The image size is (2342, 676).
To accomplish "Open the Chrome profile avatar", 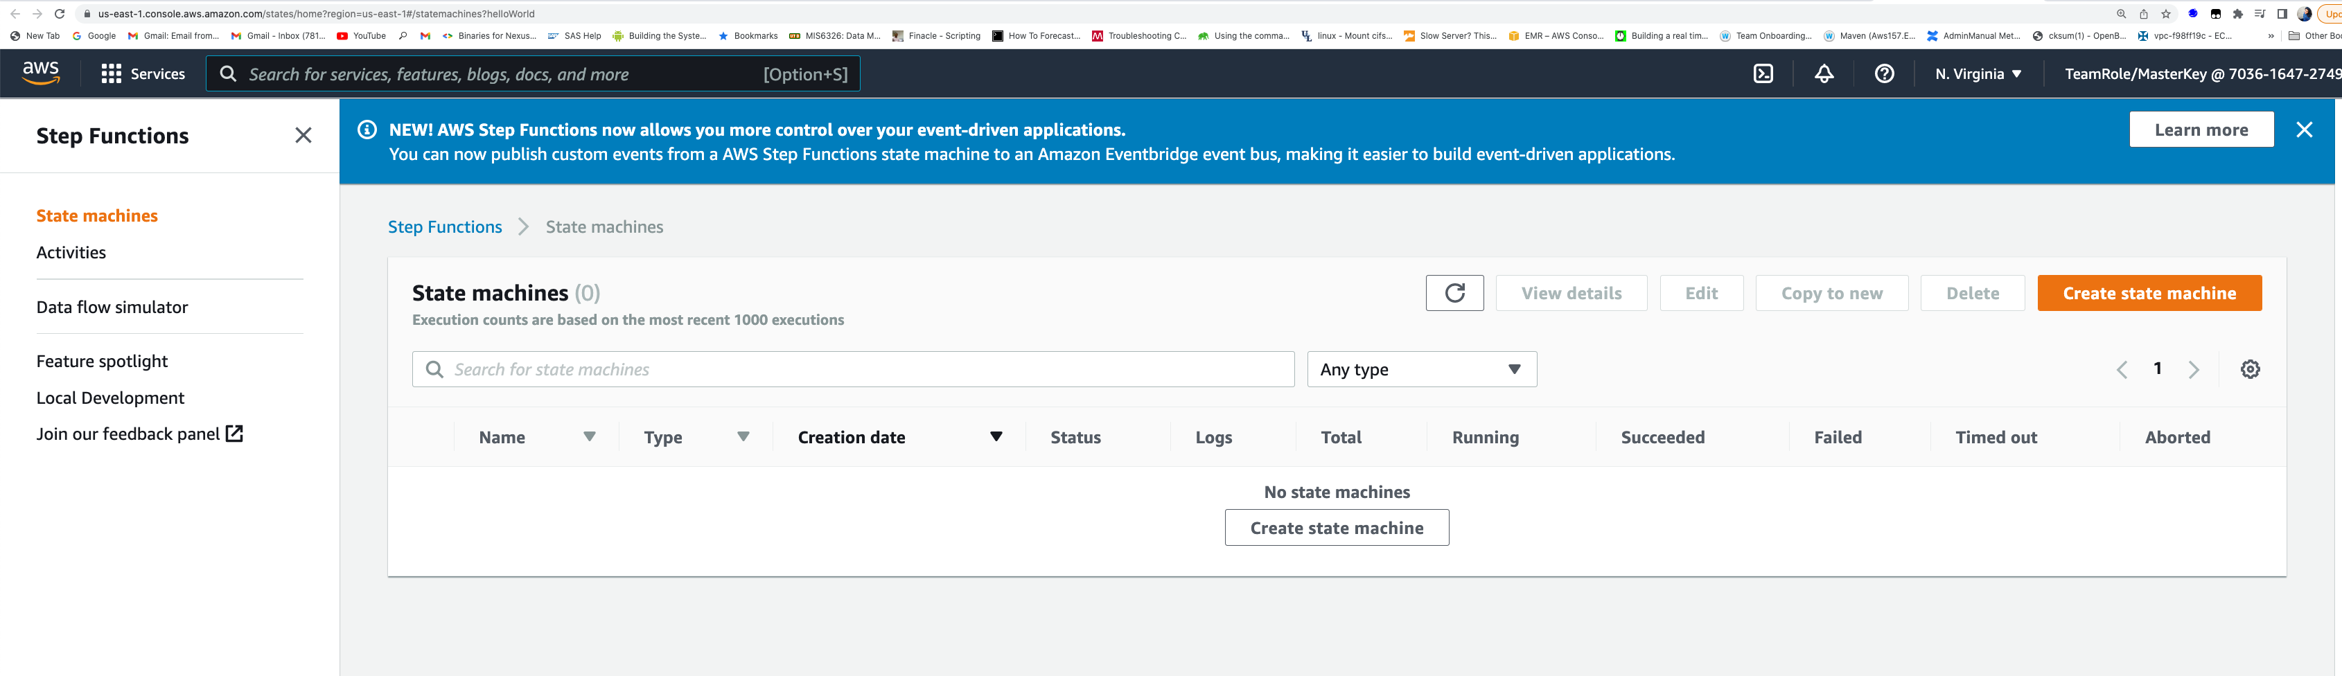I will 2304,14.
